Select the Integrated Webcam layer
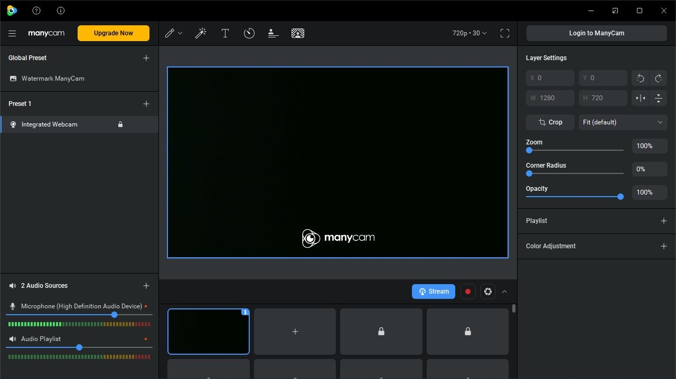 click(x=79, y=124)
